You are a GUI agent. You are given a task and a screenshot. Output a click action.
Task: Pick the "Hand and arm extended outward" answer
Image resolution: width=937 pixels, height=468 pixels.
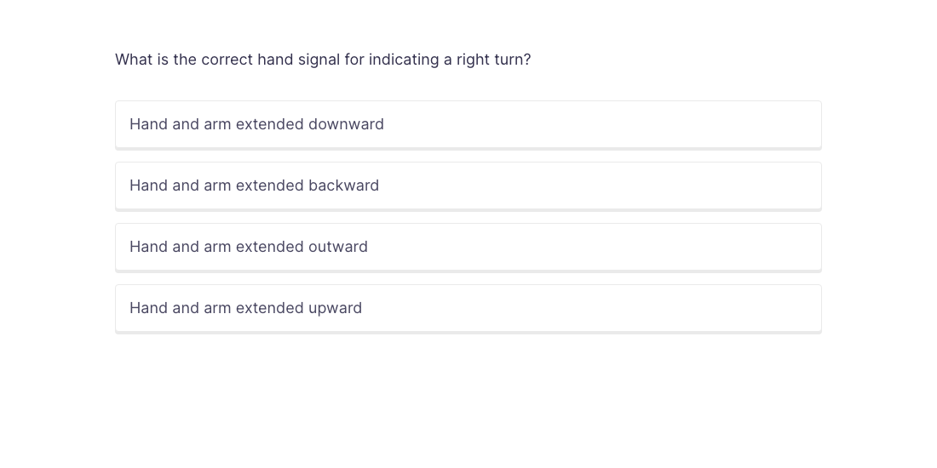click(468, 247)
